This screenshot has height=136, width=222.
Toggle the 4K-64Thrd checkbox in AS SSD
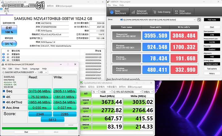[x=4, y=102]
